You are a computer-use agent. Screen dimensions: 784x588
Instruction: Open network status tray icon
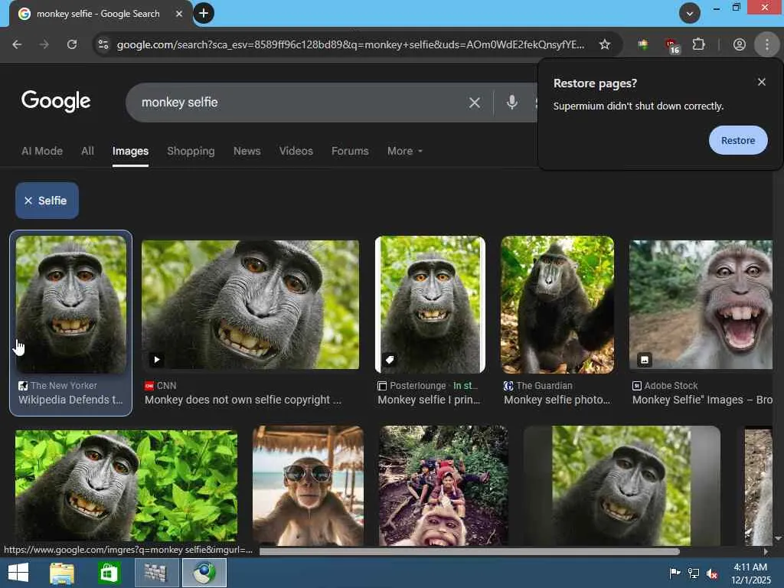(x=694, y=573)
